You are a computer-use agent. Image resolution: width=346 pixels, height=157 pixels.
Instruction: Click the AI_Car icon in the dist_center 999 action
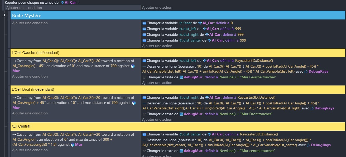[x=209, y=40]
